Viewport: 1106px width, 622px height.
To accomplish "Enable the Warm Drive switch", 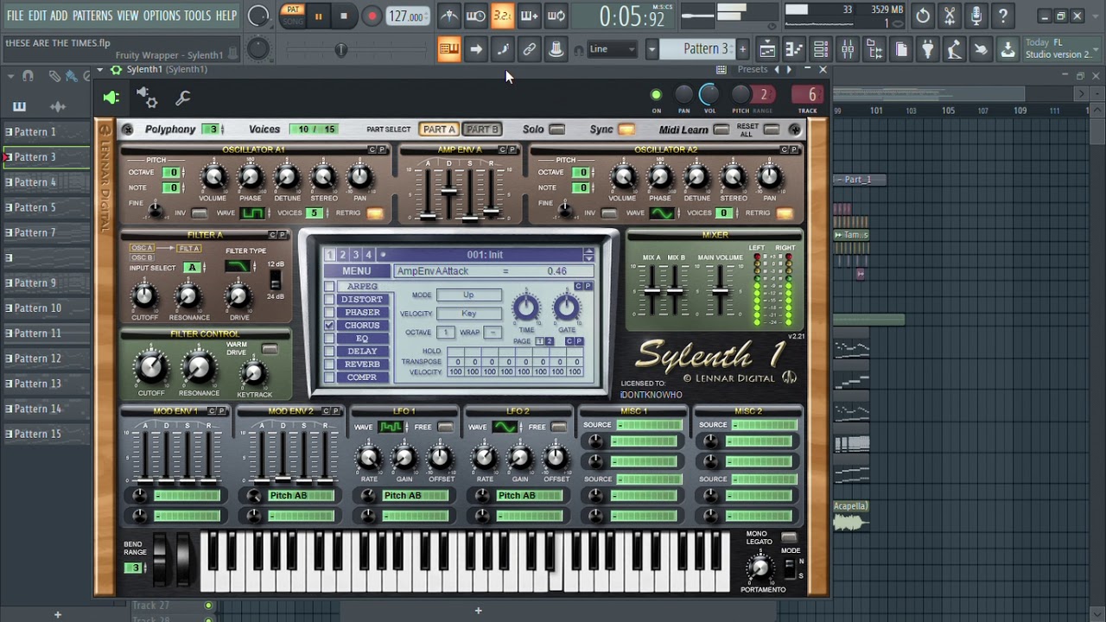I will click(270, 349).
